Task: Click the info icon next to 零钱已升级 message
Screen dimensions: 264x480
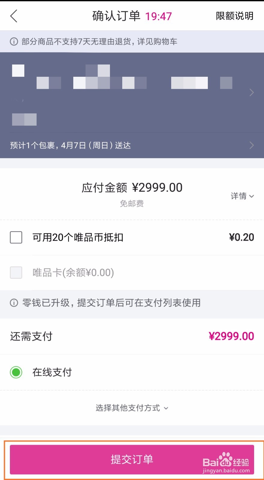Action: 13,303
